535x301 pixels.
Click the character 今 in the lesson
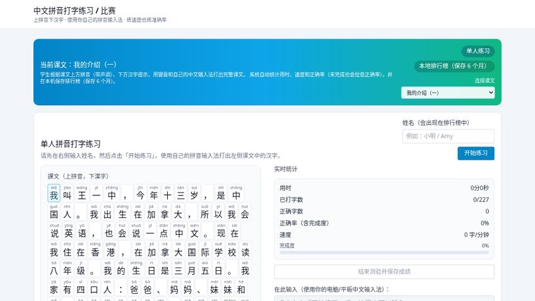pos(140,193)
